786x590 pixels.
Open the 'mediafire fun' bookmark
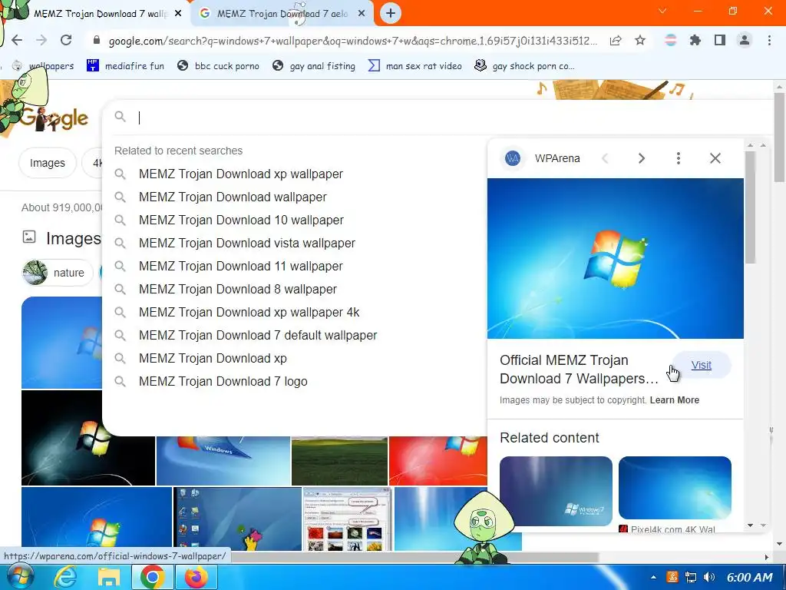pyautogui.click(x=125, y=66)
